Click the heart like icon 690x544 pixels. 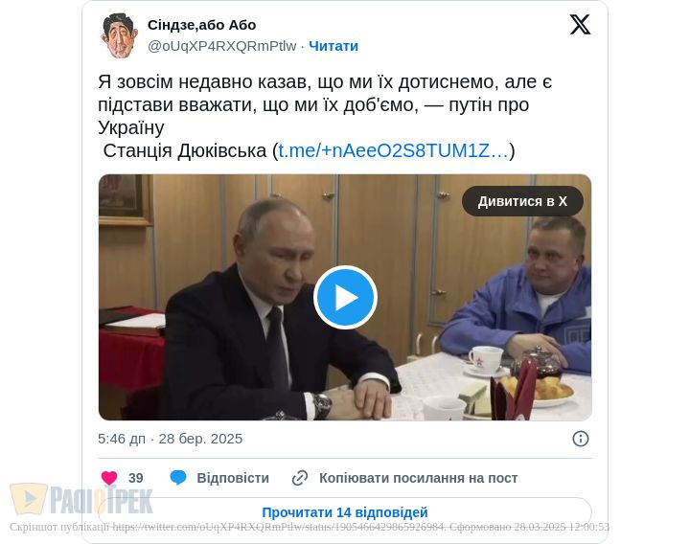pyautogui.click(x=109, y=478)
